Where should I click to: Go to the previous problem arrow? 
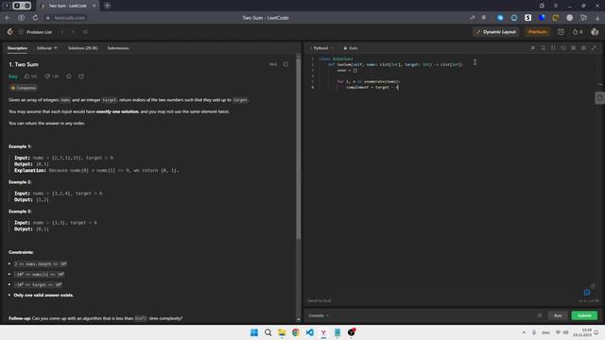62,32
